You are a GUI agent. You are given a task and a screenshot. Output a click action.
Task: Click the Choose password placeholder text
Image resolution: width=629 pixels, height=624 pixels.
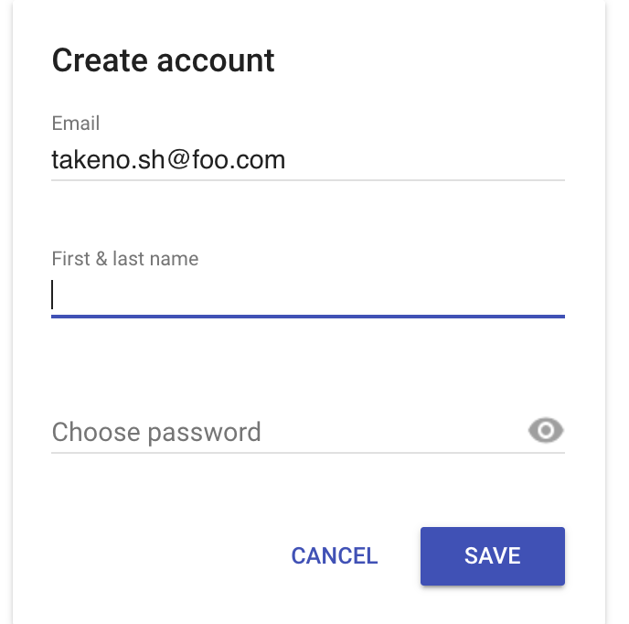pyautogui.click(x=156, y=432)
